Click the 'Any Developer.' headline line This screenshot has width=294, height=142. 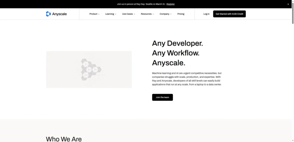177,43
